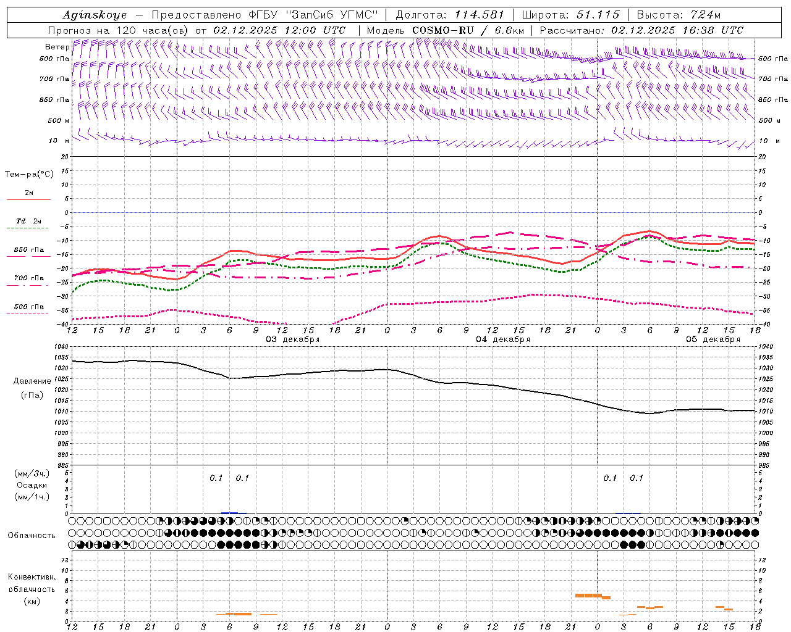Viewport: 791px width, 632px height.
Task: Click the dashed line swatch under Td 2м
Action: 28,228
